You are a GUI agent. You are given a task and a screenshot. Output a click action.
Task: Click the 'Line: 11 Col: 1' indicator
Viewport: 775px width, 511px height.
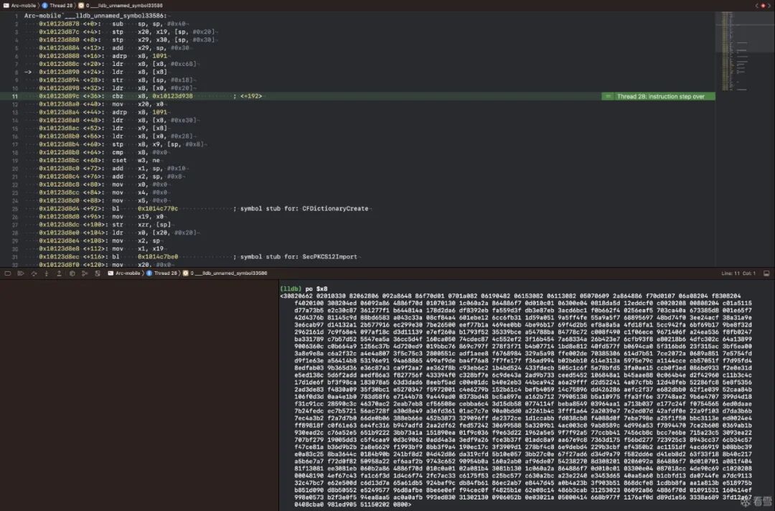tap(738, 273)
